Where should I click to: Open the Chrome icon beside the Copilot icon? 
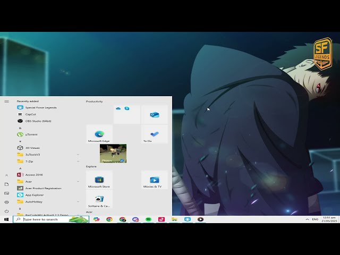[109, 219]
